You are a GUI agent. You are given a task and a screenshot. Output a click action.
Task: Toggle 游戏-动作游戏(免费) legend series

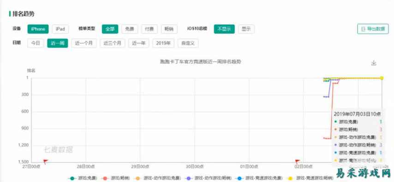(x=157, y=178)
